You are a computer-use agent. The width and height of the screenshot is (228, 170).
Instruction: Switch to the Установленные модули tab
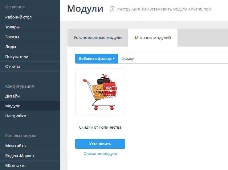pyautogui.click(x=98, y=38)
